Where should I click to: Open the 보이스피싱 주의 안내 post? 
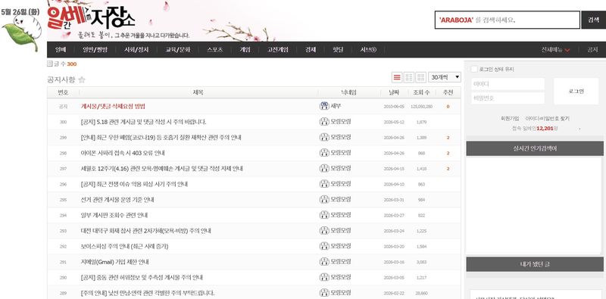click(x=124, y=246)
